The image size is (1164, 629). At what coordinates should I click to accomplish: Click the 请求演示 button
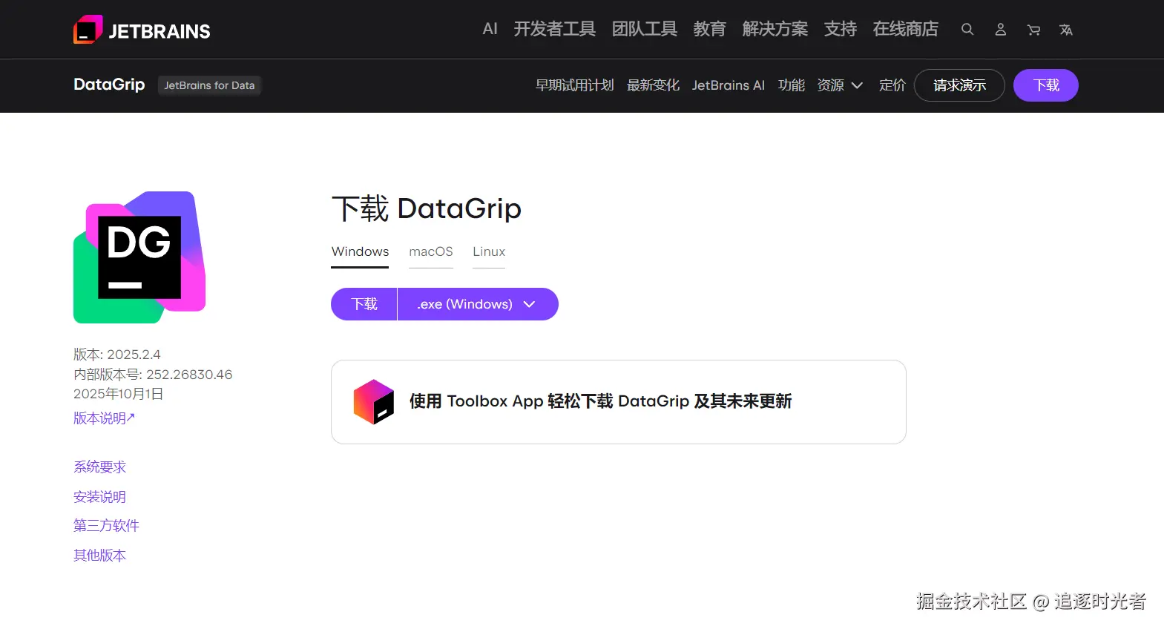tap(959, 85)
